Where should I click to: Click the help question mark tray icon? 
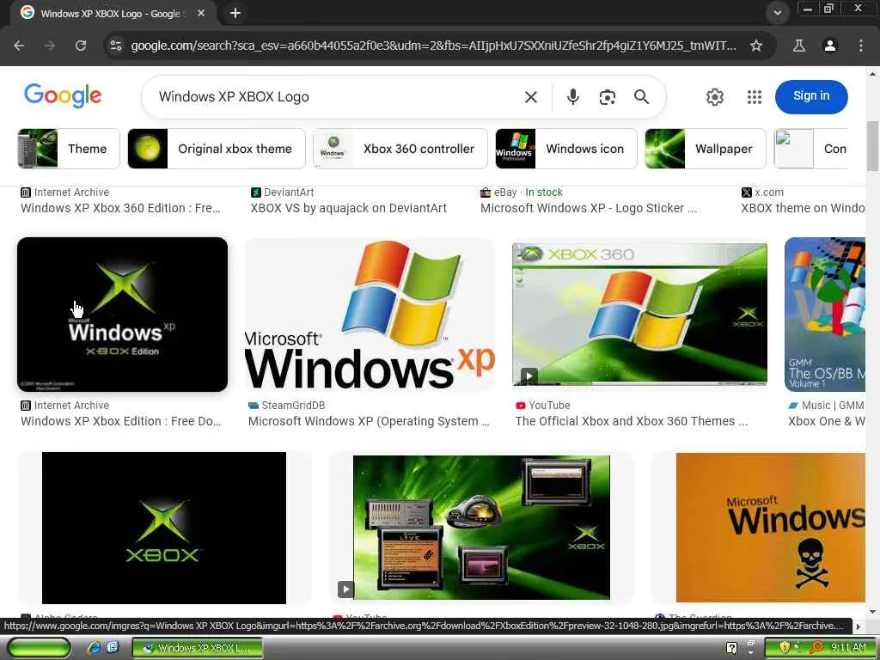tap(731, 648)
